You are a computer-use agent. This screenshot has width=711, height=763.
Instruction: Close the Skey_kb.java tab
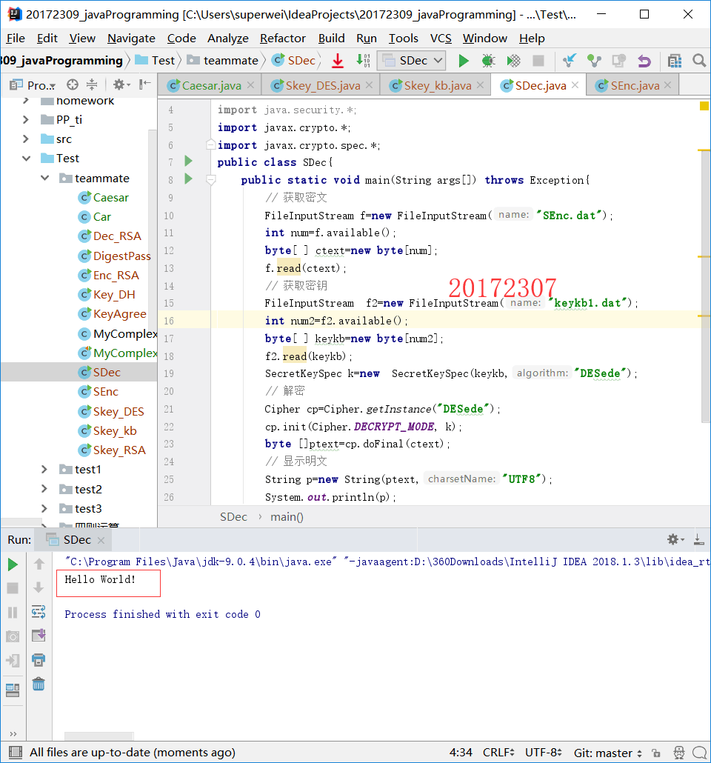[x=481, y=85]
